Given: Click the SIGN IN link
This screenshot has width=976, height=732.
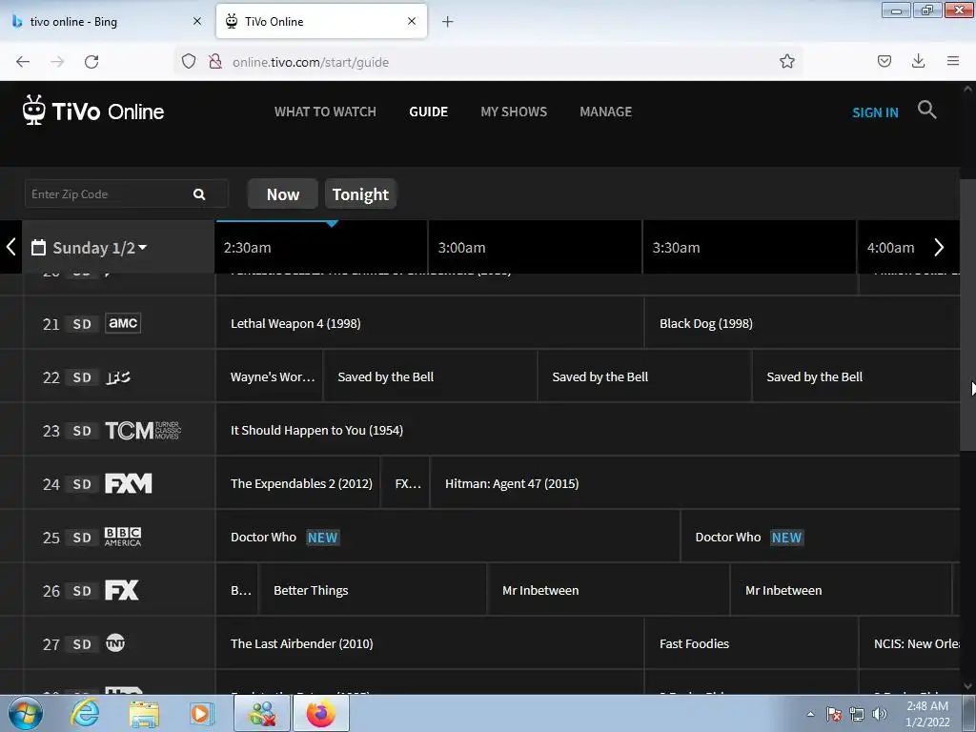Looking at the screenshot, I should click(875, 112).
